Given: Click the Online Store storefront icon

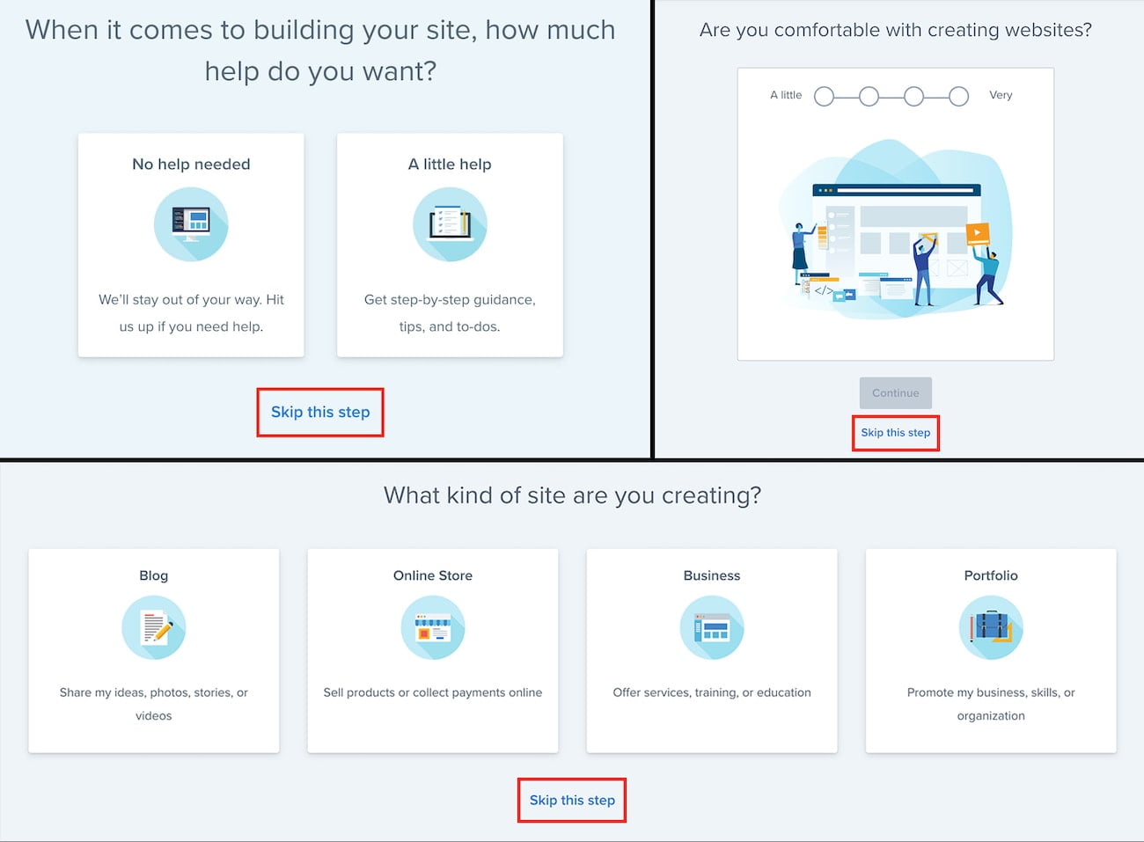Looking at the screenshot, I should tap(433, 627).
